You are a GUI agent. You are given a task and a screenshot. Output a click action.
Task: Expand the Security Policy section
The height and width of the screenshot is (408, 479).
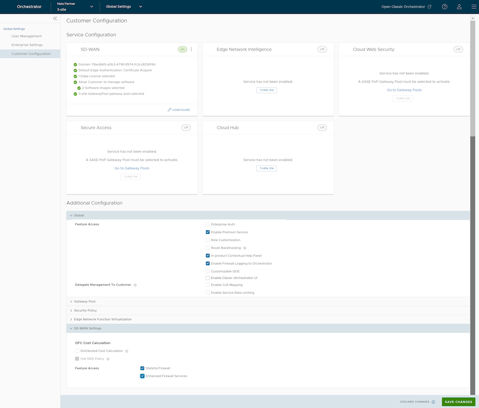point(85,311)
